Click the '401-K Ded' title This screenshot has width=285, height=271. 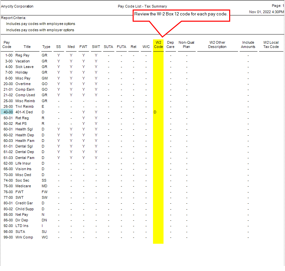pos(24,112)
